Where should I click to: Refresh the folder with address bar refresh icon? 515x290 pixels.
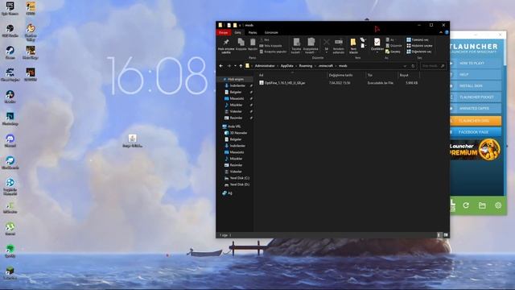(413, 66)
